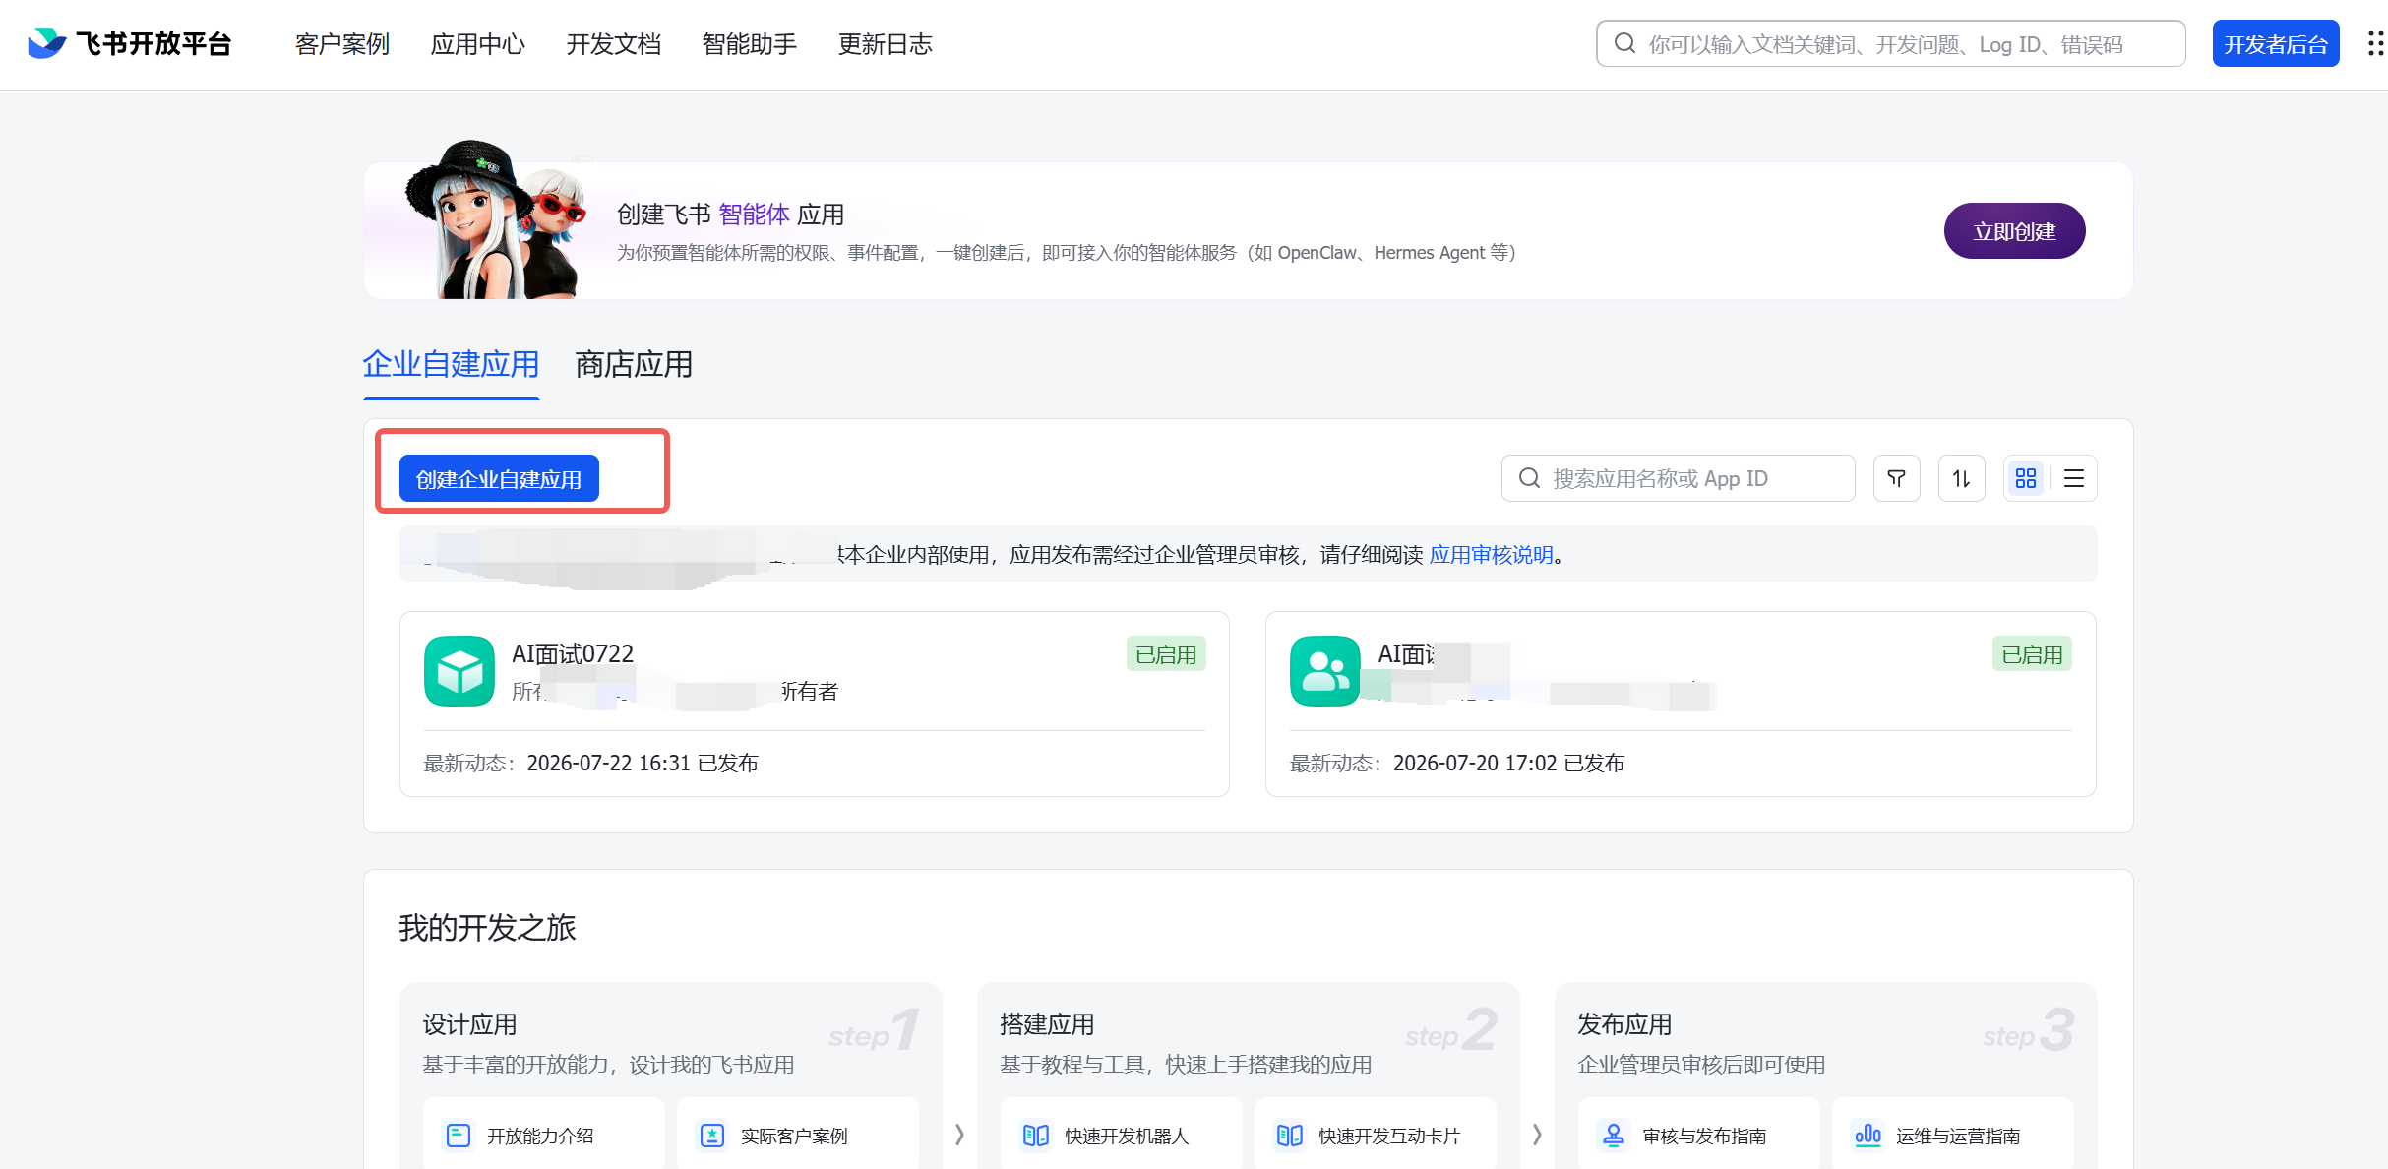Viewport: 2388px width, 1169px height.
Task: Click the filter funnel icon
Action: click(x=1896, y=478)
